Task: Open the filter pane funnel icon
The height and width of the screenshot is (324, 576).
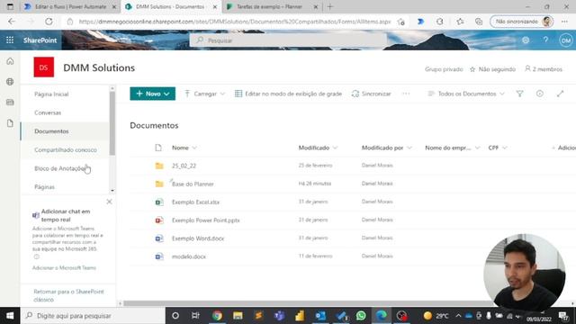Action: coord(519,94)
